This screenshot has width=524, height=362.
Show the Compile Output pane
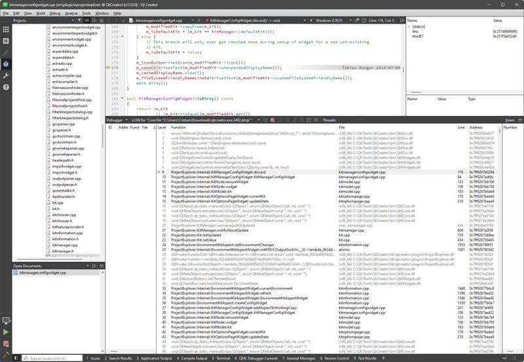pos(192,358)
